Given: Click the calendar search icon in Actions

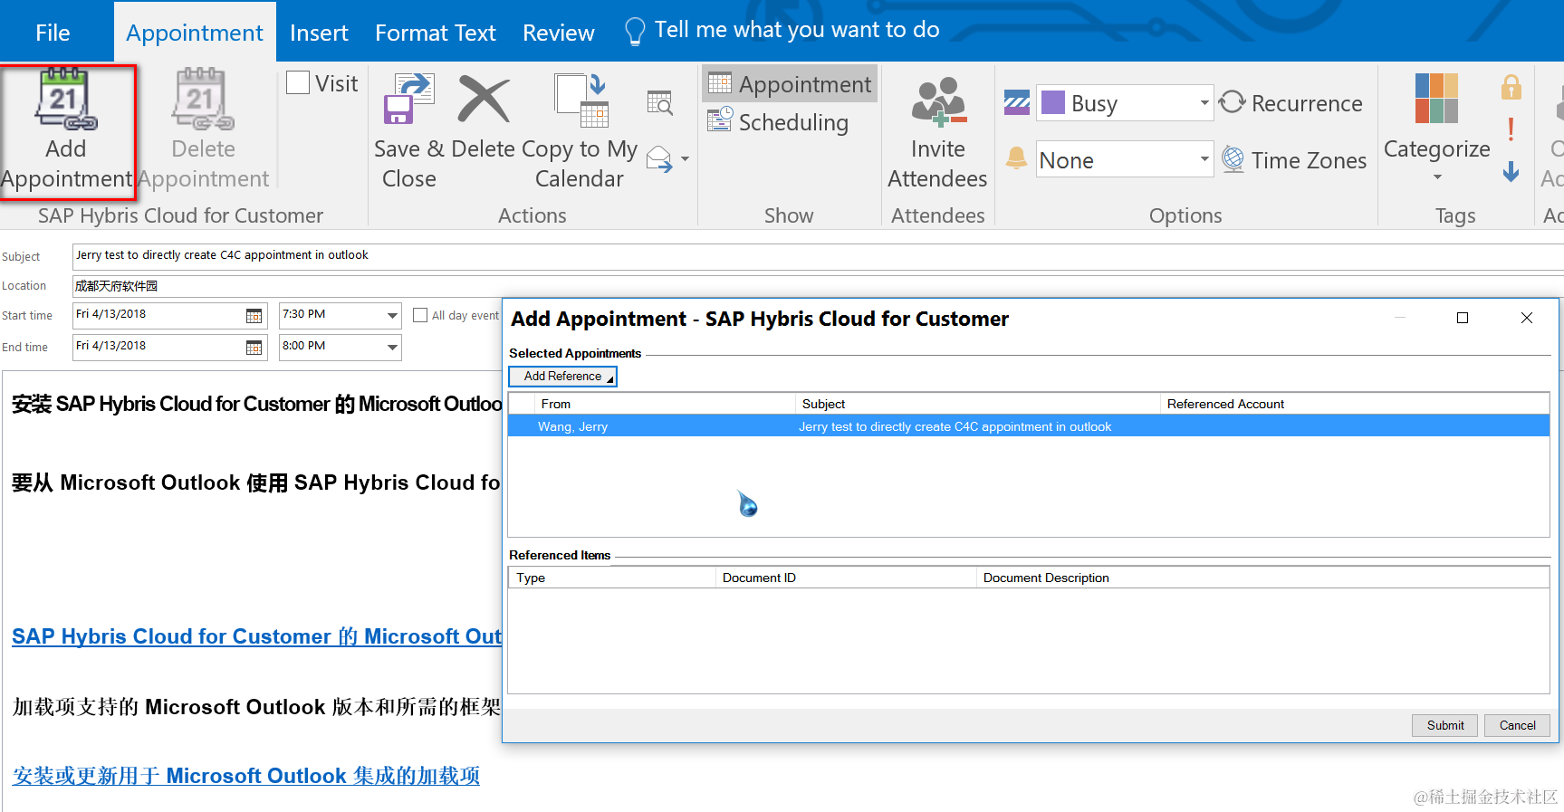Looking at the screenshot, I should [x=660, y=103].
